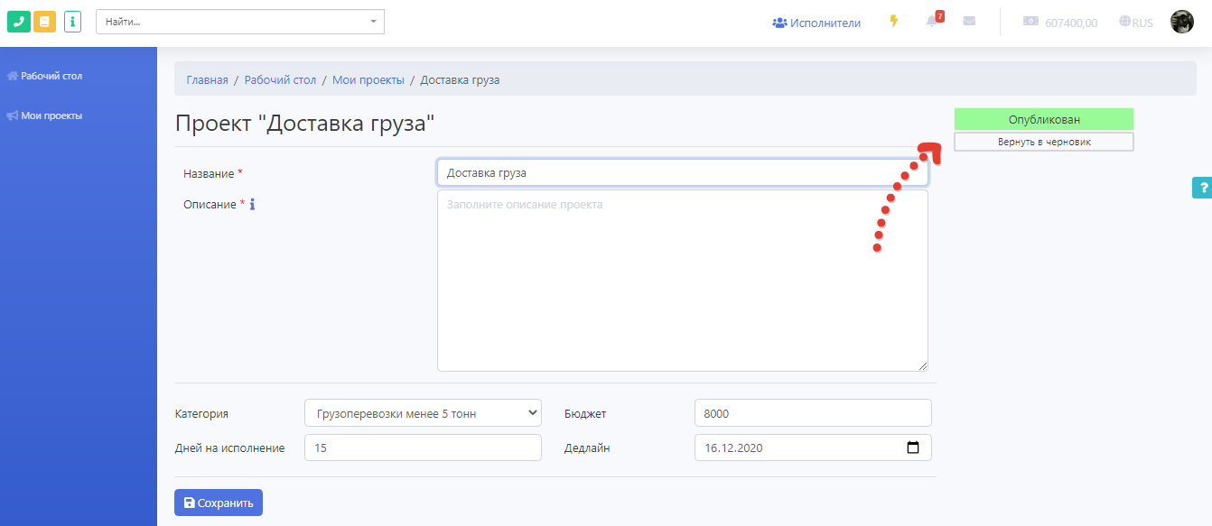Open the teal question mark help tab

(1201, 188)
